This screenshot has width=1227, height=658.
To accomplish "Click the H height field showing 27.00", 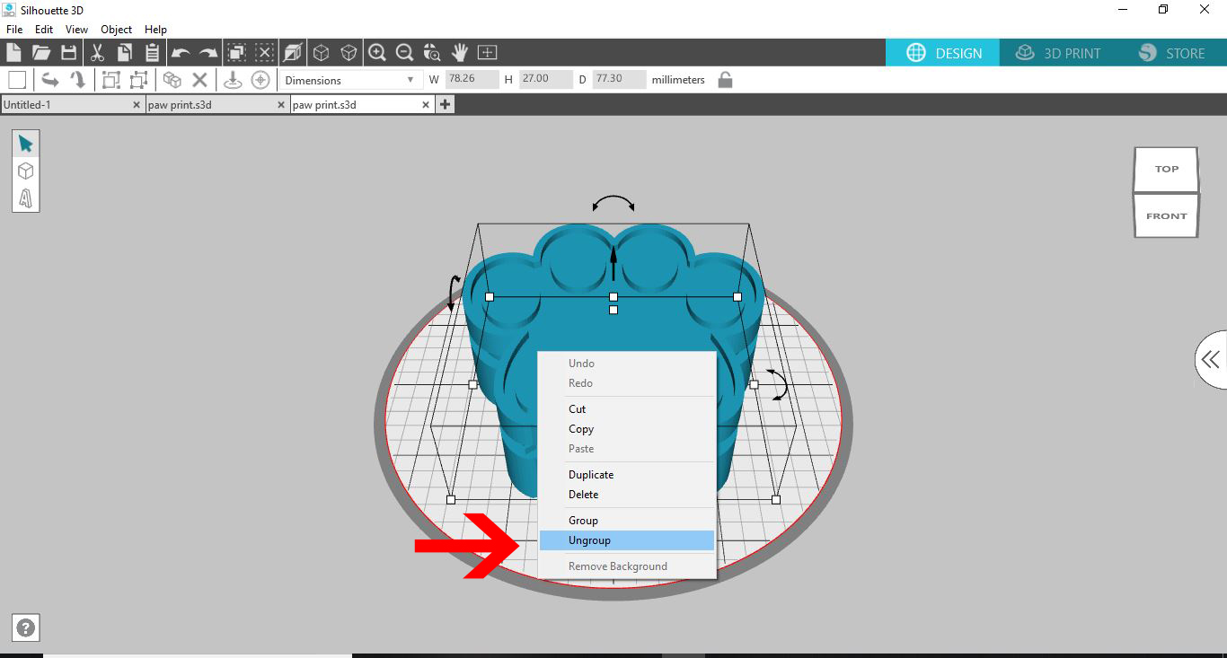I will point(546,79).
